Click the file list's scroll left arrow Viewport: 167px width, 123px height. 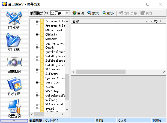point(73,72)
